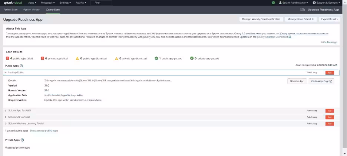Expand the Splunk Machine Learning Toolkit row
Image resolution: width=347 pixels, height=156 pixels.
coord(6,123)
